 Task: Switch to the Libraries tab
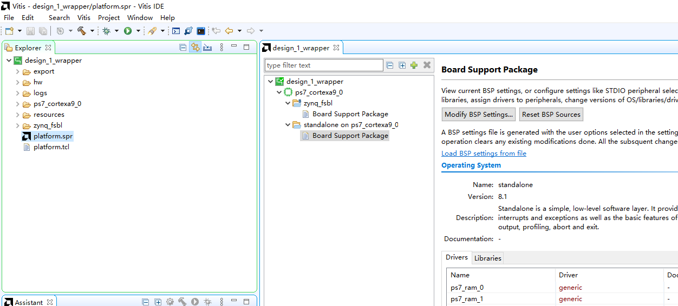488,258
